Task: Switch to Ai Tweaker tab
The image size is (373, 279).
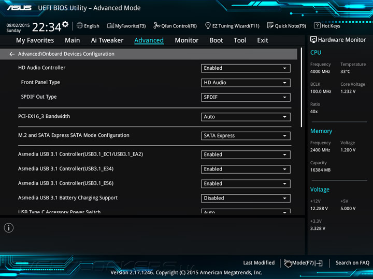Action: coord(107,40)
